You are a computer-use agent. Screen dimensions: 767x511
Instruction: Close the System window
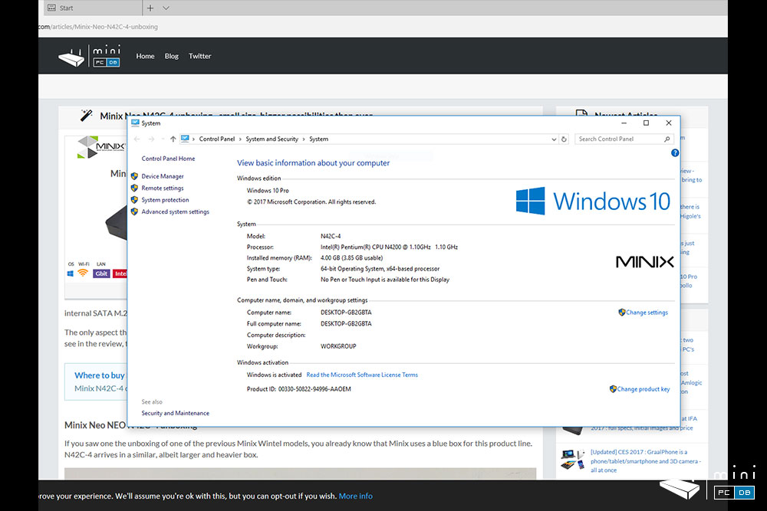(669, 123)
